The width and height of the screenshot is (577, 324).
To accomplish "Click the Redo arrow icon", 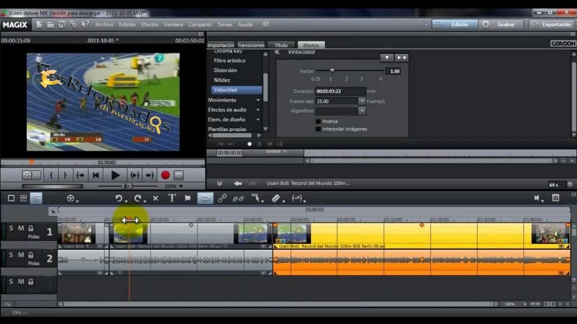I will [138, 198].
